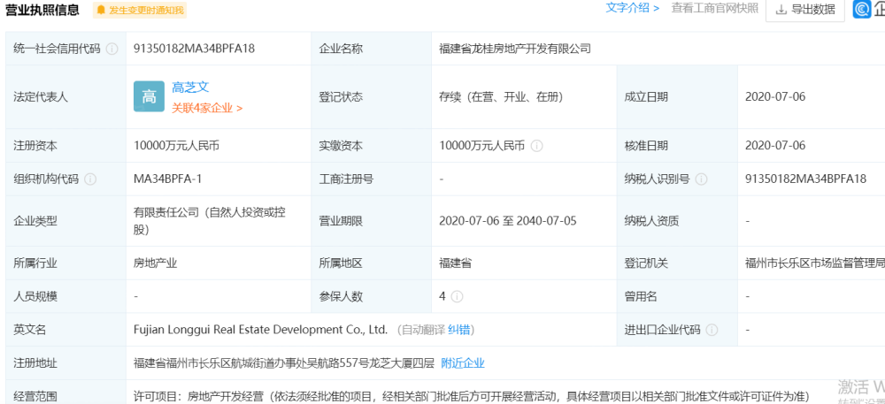Click 纠错 link beside English name
885x404 pixels.
[458, 330]
